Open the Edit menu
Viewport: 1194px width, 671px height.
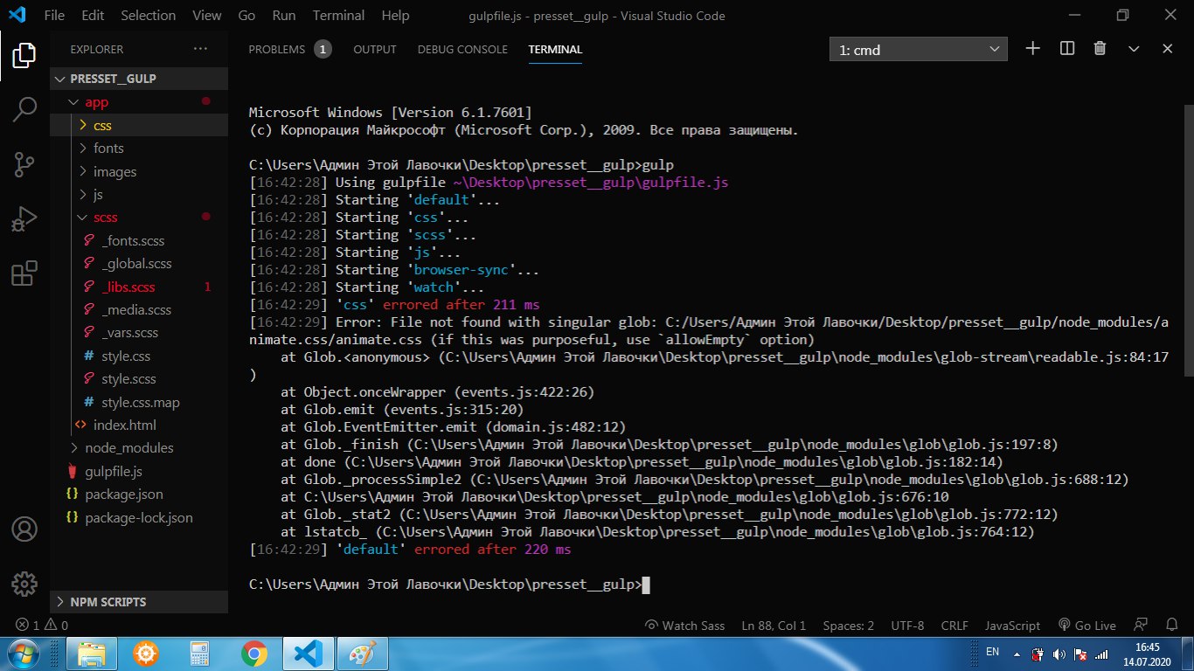pos(92,16)
